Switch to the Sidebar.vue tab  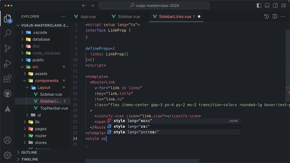tap(126, 16)
